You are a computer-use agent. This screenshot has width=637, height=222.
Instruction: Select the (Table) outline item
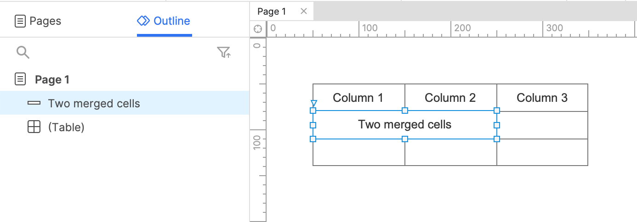125,127
